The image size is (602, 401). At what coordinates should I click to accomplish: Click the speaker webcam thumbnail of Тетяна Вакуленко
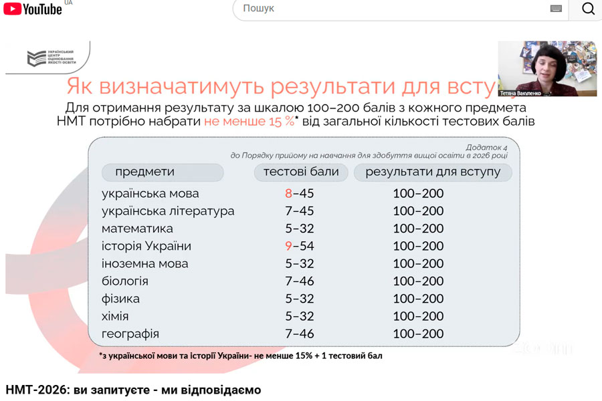pyautogui.click(x=547, y=68)
